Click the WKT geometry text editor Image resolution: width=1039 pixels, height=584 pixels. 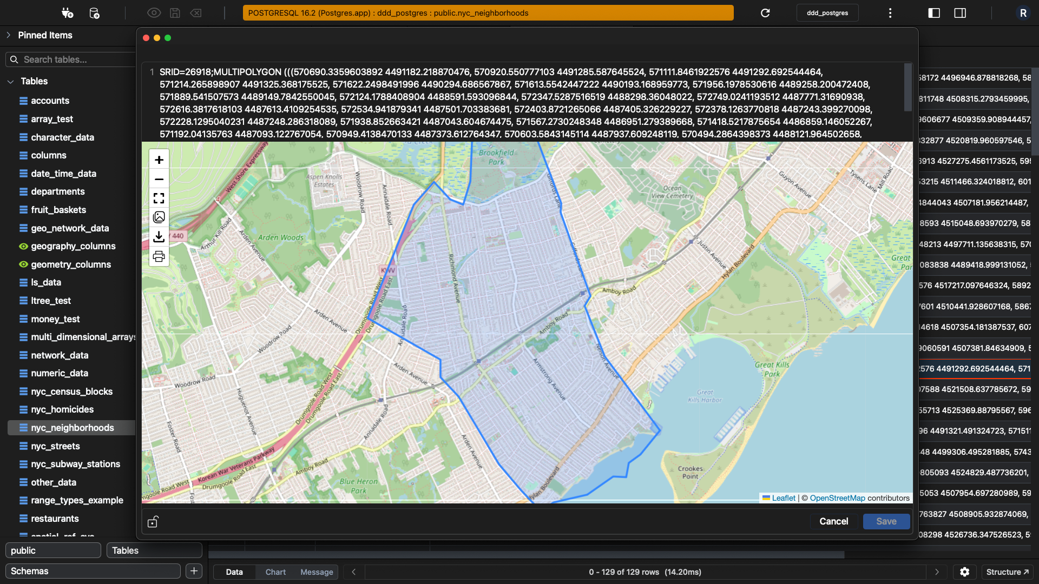click(522, 103)
